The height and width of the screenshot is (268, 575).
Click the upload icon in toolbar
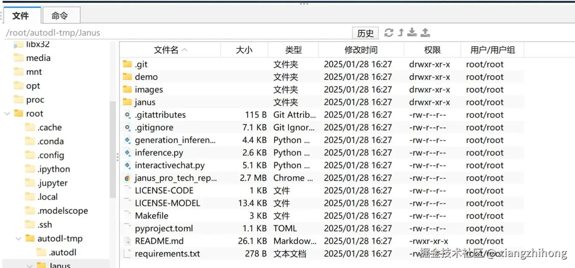coord(425,33)
